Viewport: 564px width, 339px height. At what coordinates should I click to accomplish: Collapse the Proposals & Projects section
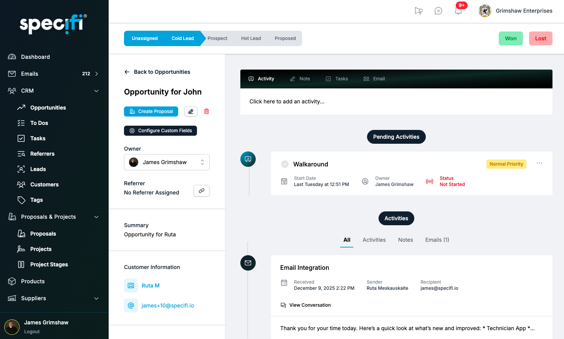pyautogui.click(x=96, y=217)
